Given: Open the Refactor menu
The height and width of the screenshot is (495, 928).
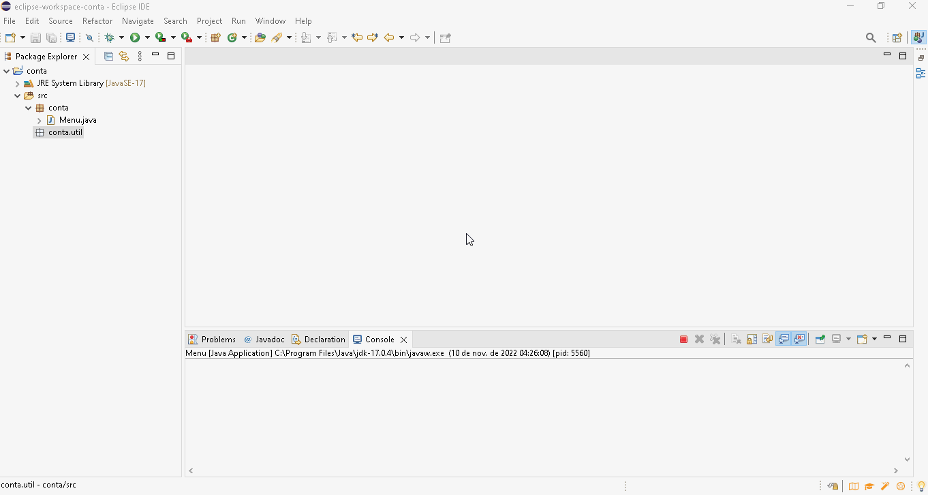Looking at the screenshot, I should pos(97,21).
